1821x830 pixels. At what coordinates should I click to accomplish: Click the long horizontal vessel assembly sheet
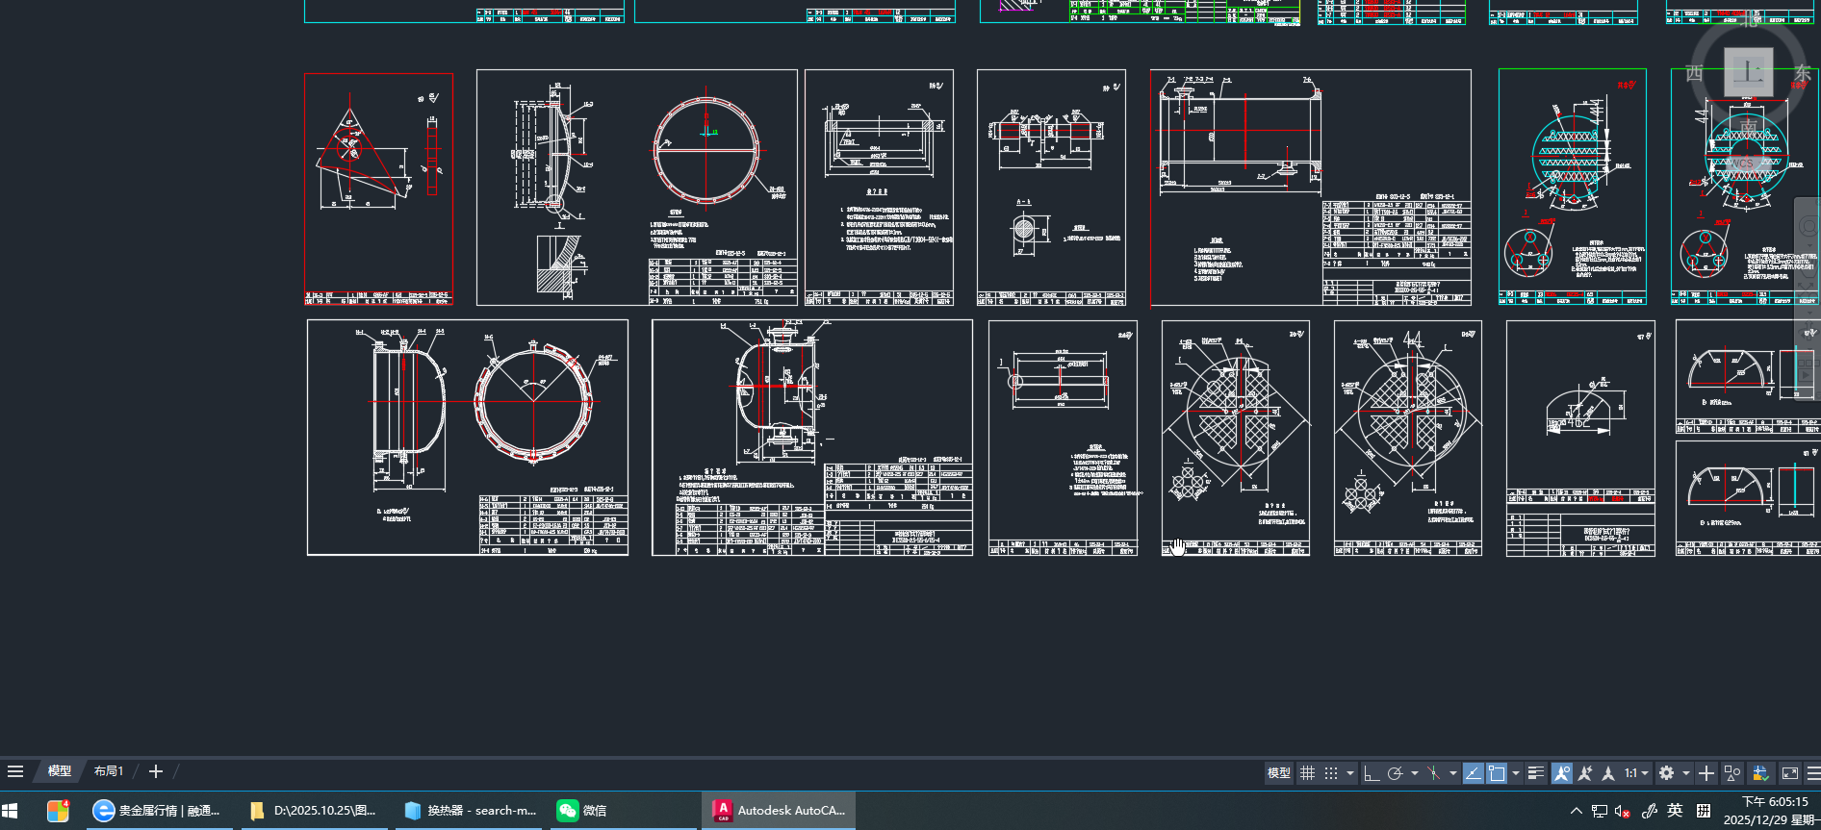click(1311, 188)
